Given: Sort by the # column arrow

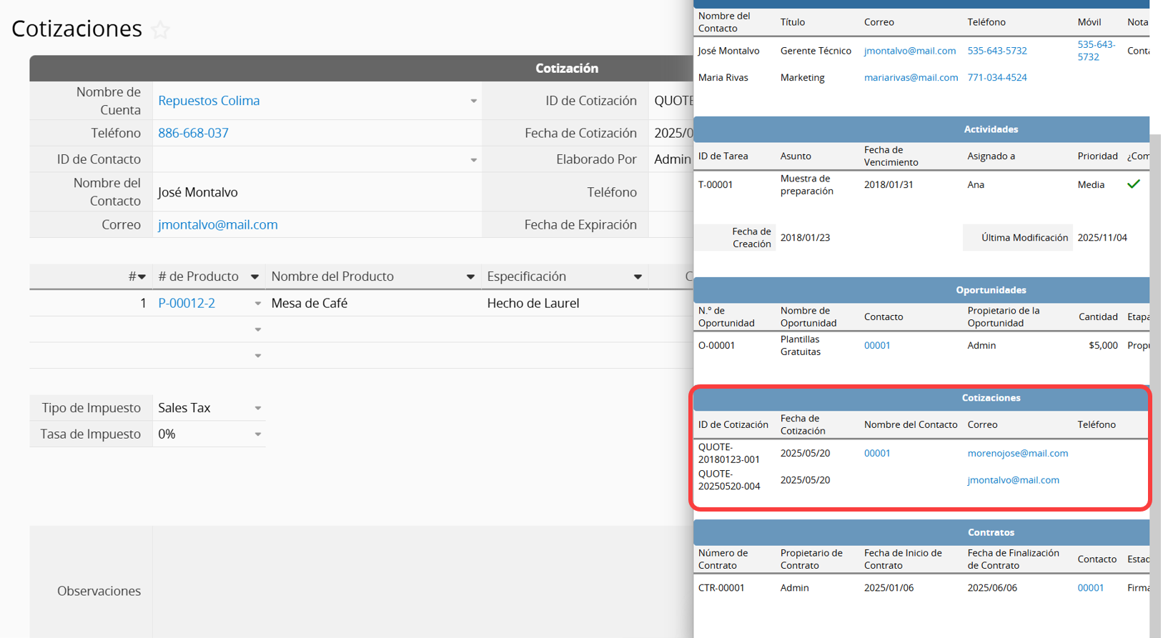Looking at the screenshot, I should tap(142, 277).
